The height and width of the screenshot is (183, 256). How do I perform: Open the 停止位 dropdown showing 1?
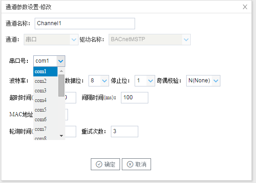[151, 81]
